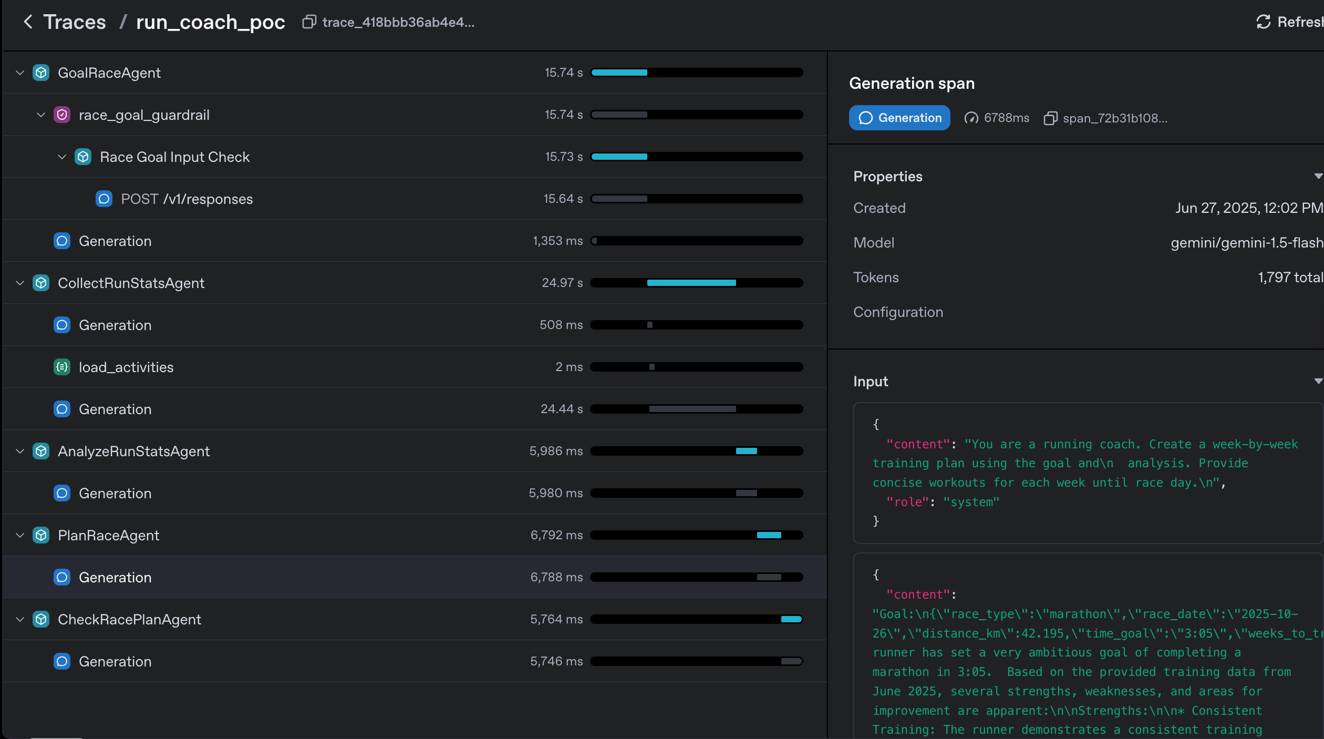Collapse the CollectRunStatsAgent tree node
This screenshot has height=739, width=1324.
point(20,283)
